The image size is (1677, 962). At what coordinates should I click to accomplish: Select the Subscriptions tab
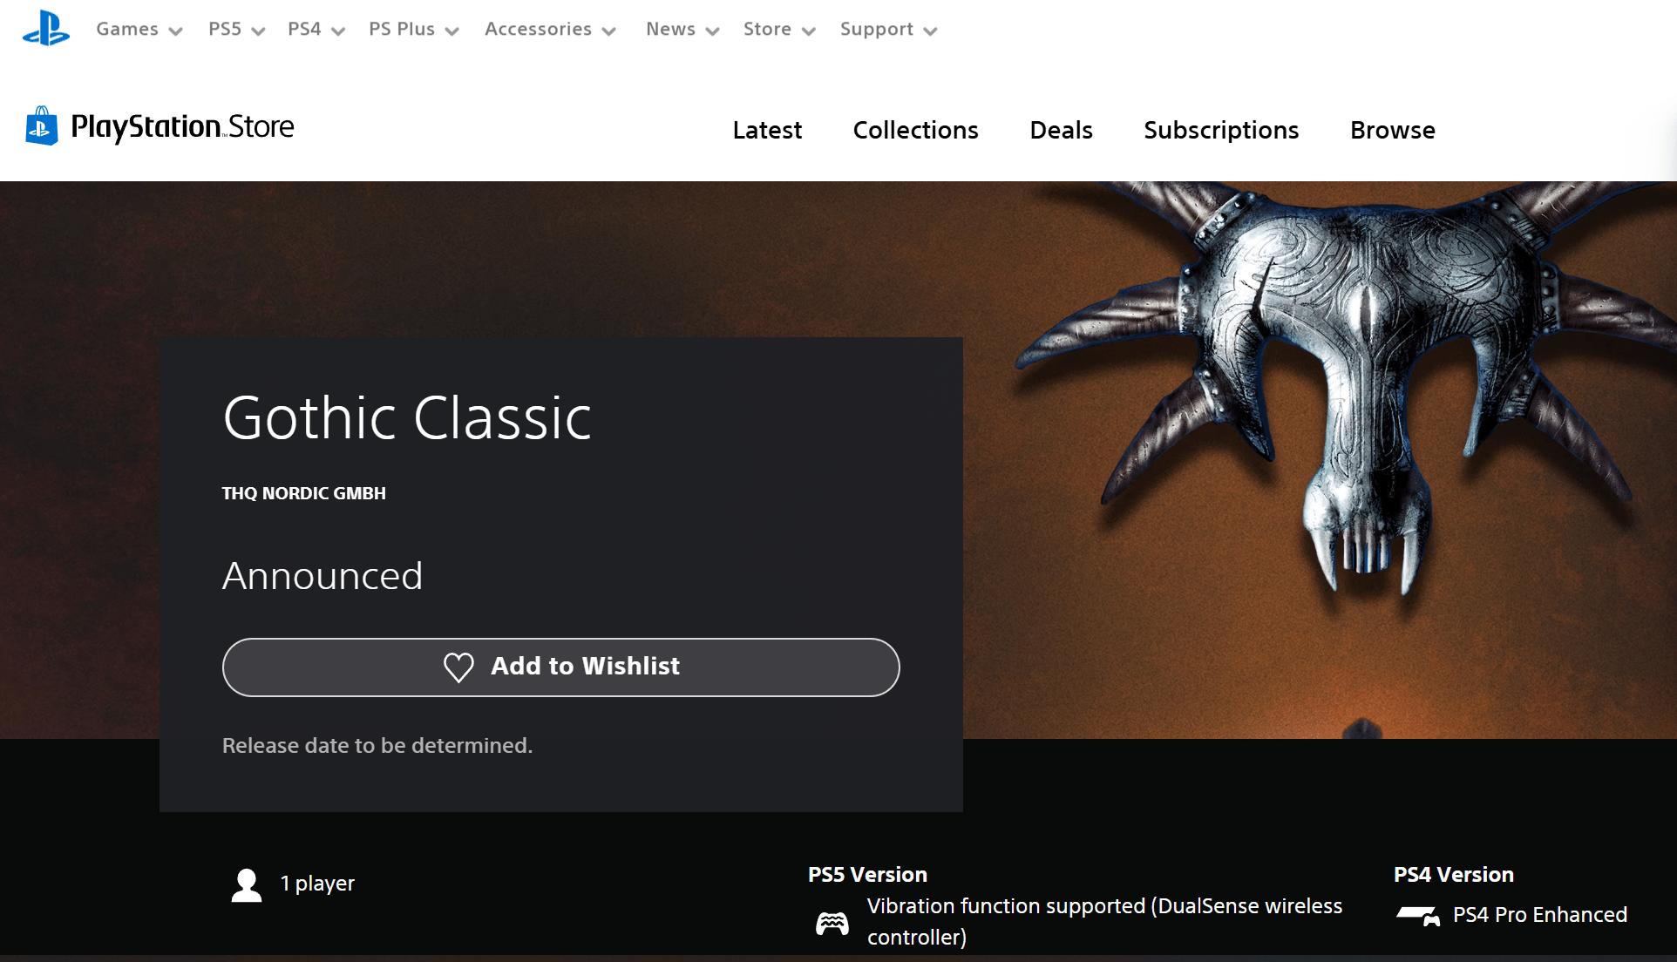tap(1220, 131)
